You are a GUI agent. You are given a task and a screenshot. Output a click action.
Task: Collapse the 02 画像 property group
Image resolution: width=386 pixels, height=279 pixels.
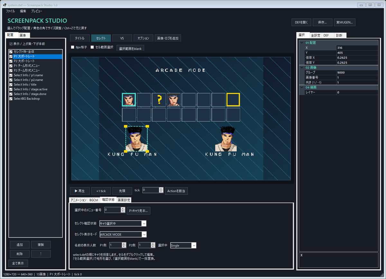(302, 67)
